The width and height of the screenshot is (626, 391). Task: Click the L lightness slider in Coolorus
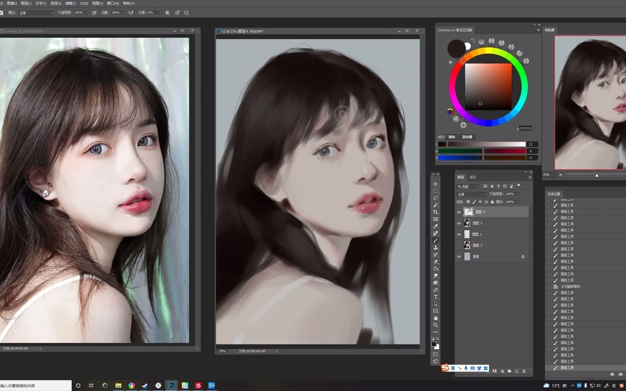point(482,144)
